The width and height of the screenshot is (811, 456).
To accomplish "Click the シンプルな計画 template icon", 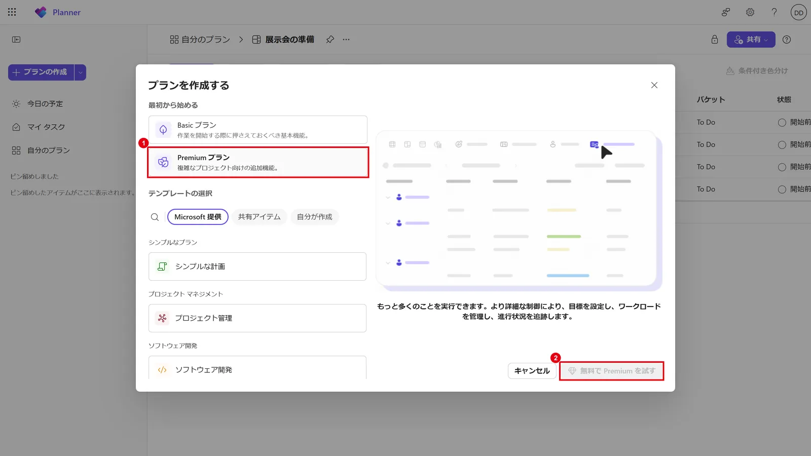I will point(162,267).
